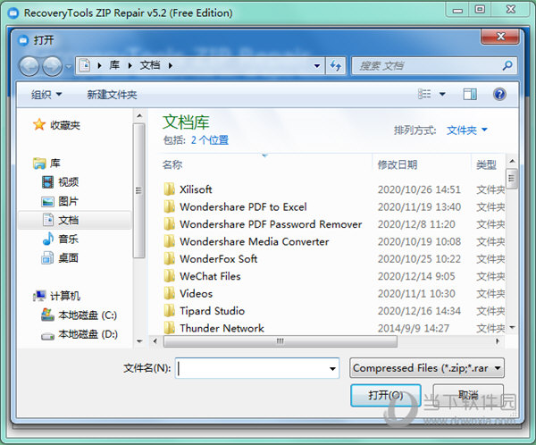The height and width of the screenshot is (445, 536).
Task: Click the 新建文件夹 button
Action: pyautogui.click(x=112, y=95)
